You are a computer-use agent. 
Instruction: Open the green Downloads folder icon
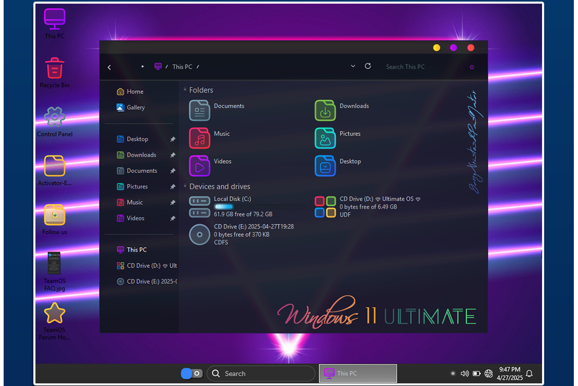(x=325, y=110)
